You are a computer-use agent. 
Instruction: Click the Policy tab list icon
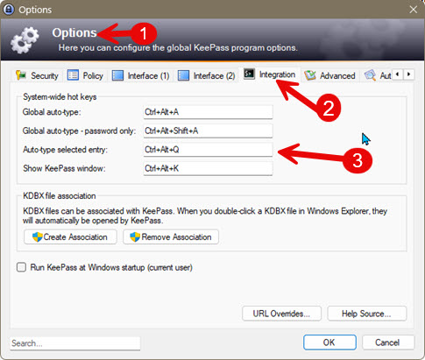point(73,75)
